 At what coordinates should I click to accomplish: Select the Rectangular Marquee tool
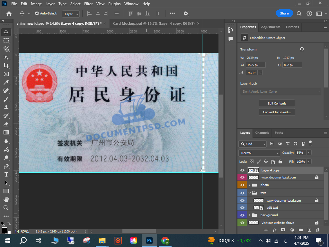[6, 40]
